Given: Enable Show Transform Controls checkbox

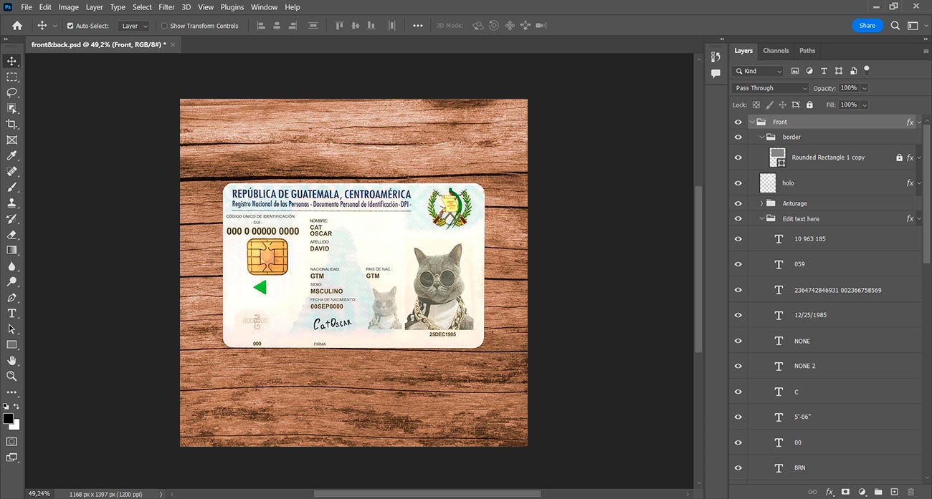Looking at the screenshot, I should point(164,26).
